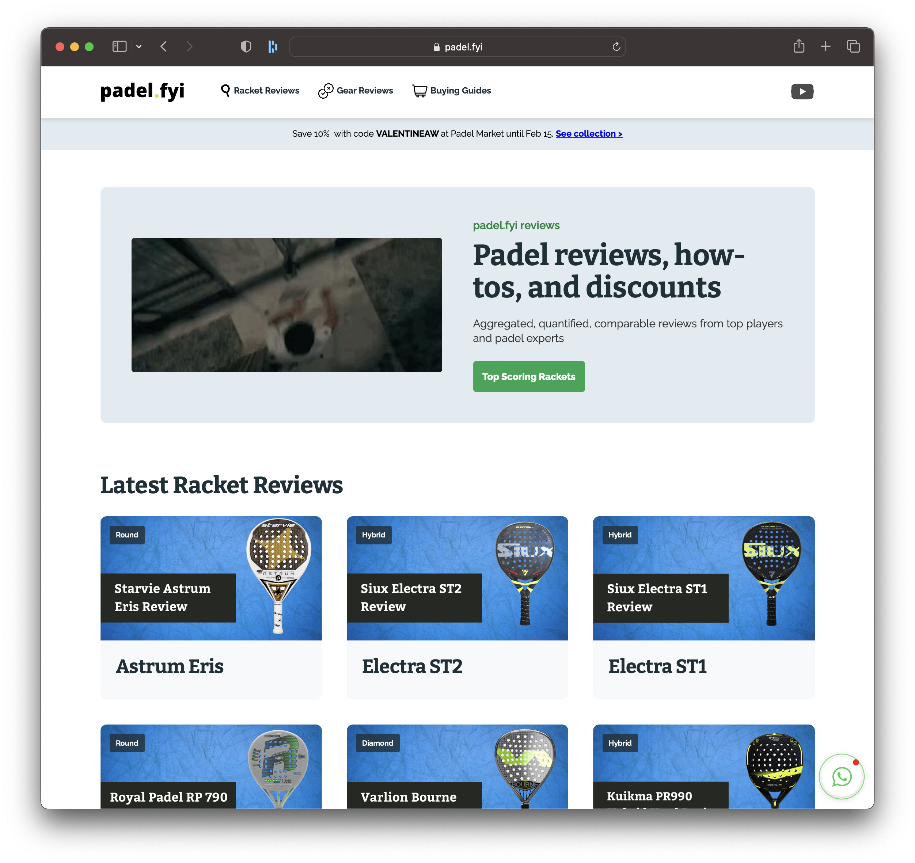Image resolution: width=915 pixels, height=863 pixels.
Task: Click the padel.fyi logo
Action: pyautogui.click(x=143, y=91)
